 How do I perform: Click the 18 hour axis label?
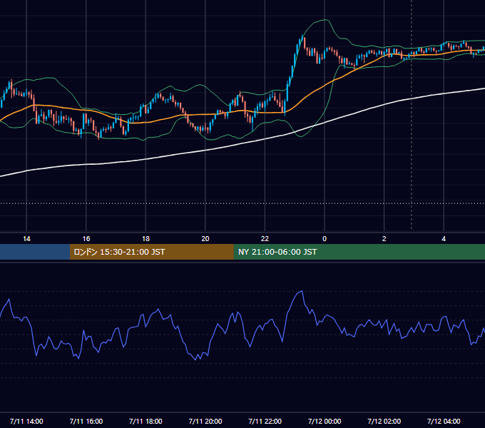[145, 239]
